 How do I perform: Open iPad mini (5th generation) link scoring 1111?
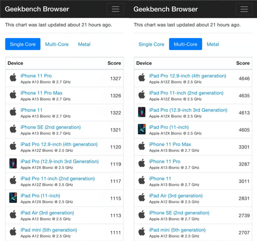pos(49,230)
